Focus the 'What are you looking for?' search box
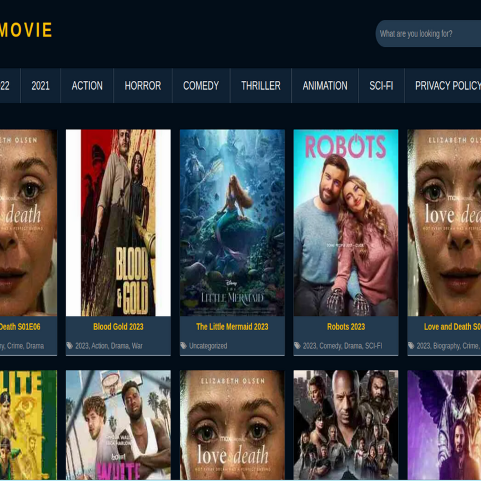This screenshot has width=481, height=481. pyautogui.click(x=428, y=34)
